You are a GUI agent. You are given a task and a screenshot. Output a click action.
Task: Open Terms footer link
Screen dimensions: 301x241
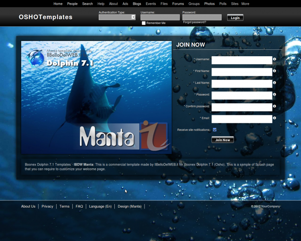tap(64, 206)
